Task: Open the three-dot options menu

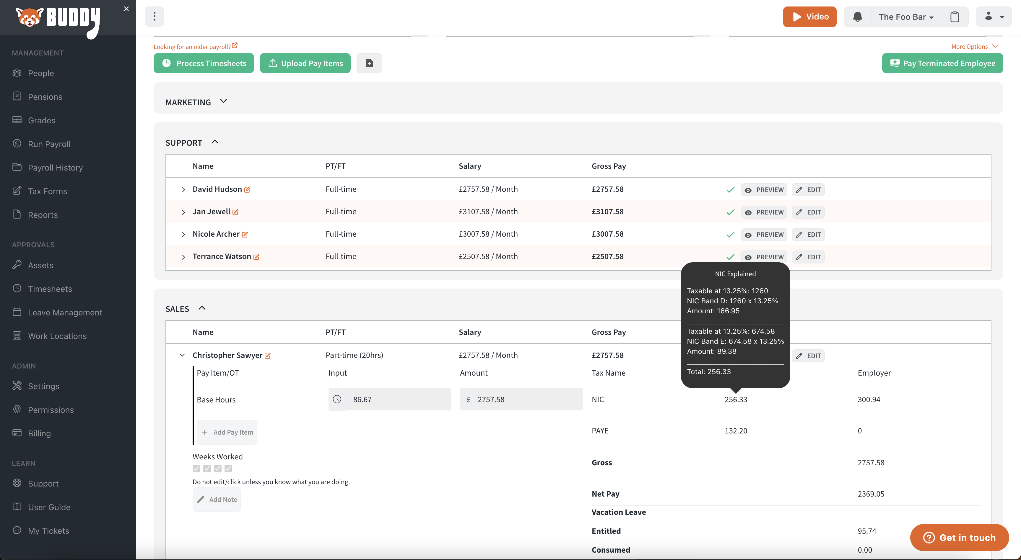Action: coord(155,17)
